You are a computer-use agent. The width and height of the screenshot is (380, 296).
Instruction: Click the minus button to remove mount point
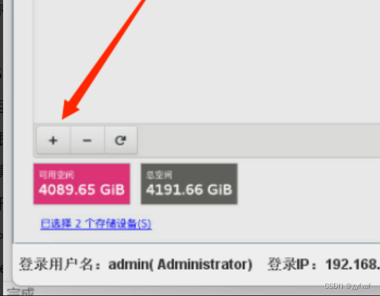88,140
